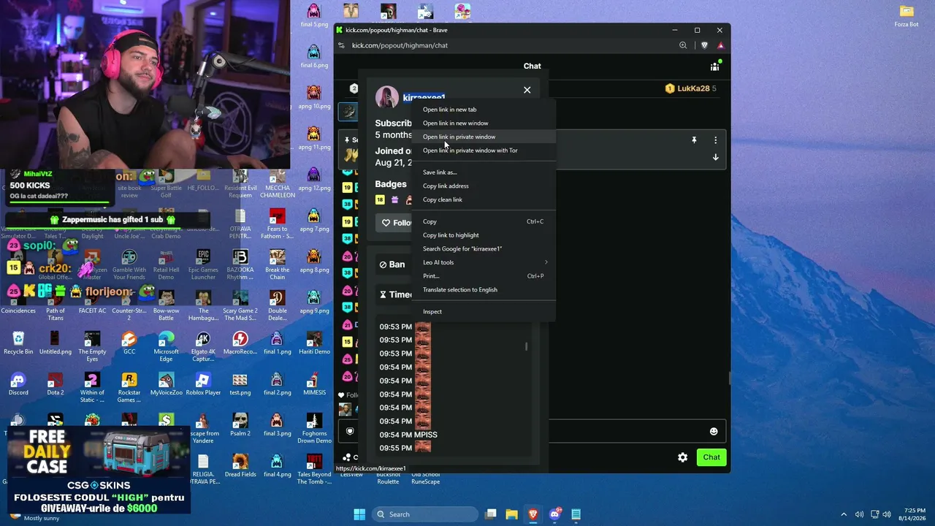Close the kirraexee1 user card
The image size is (935, 526).
coord(527,90)
